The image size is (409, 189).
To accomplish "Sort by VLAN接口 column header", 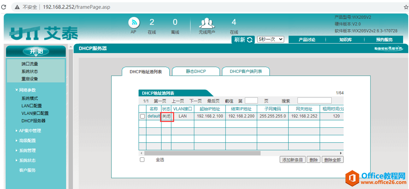I will [183, 109].
